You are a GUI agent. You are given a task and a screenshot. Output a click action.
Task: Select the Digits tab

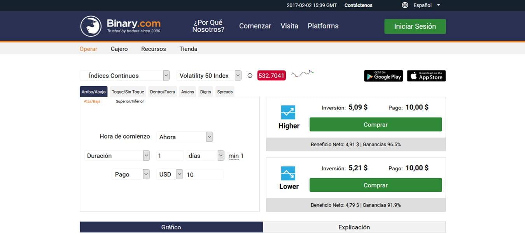coord(205,92)
